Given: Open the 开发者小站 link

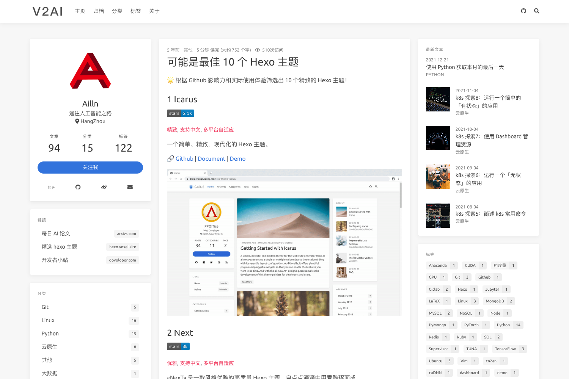Looking at the screenshot, I should (x=90, y=260).
